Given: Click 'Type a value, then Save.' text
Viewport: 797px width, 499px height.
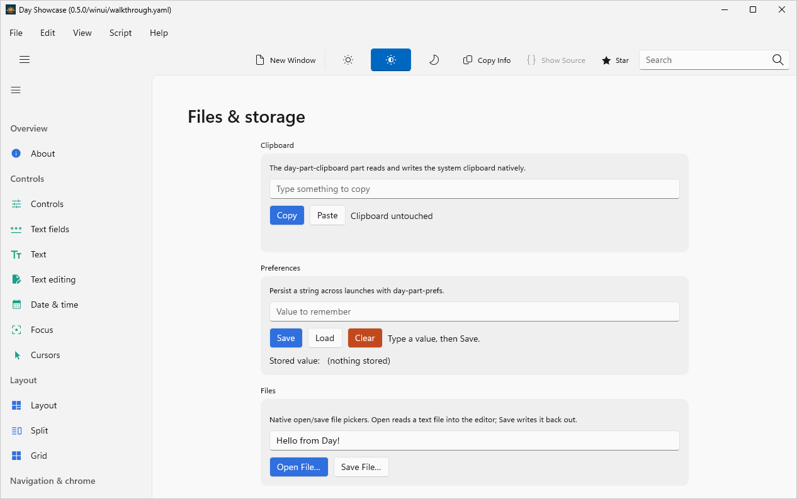Looking at the screenshot, I should click(x=434, y=339).
